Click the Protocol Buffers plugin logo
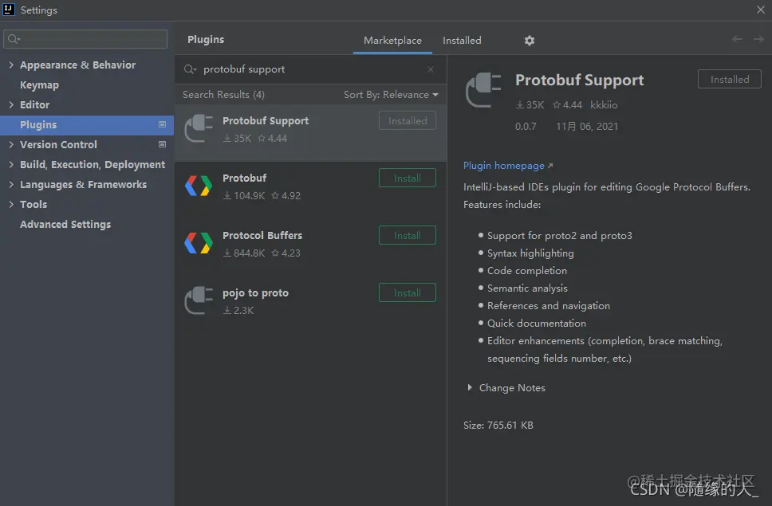This screenshot has height=506, width=772. pos(199,243)
